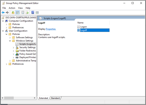Select Software Settings tree item
The width and height of the screenshot is (146, 105).
24,38
